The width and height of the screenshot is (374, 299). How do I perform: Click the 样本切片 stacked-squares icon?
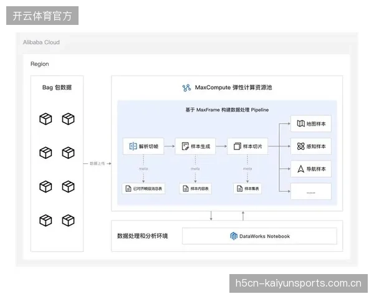click(237, 146)
